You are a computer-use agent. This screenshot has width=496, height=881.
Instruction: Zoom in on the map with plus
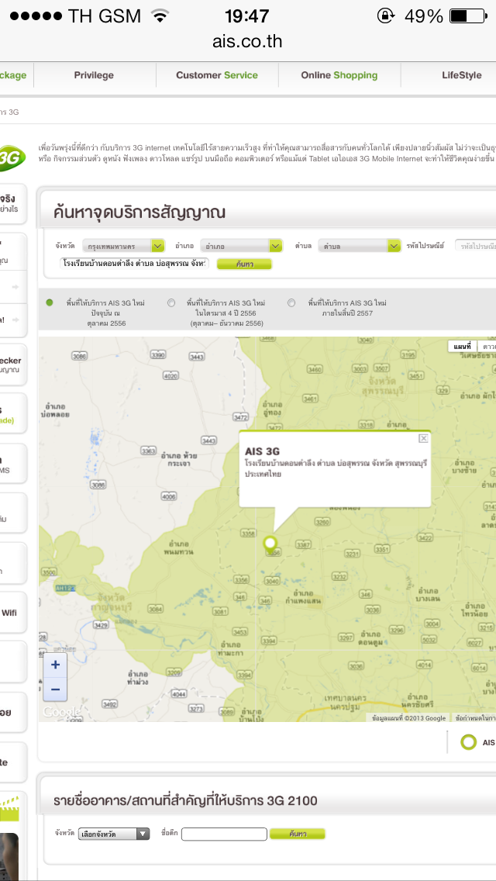pos(55,665)
